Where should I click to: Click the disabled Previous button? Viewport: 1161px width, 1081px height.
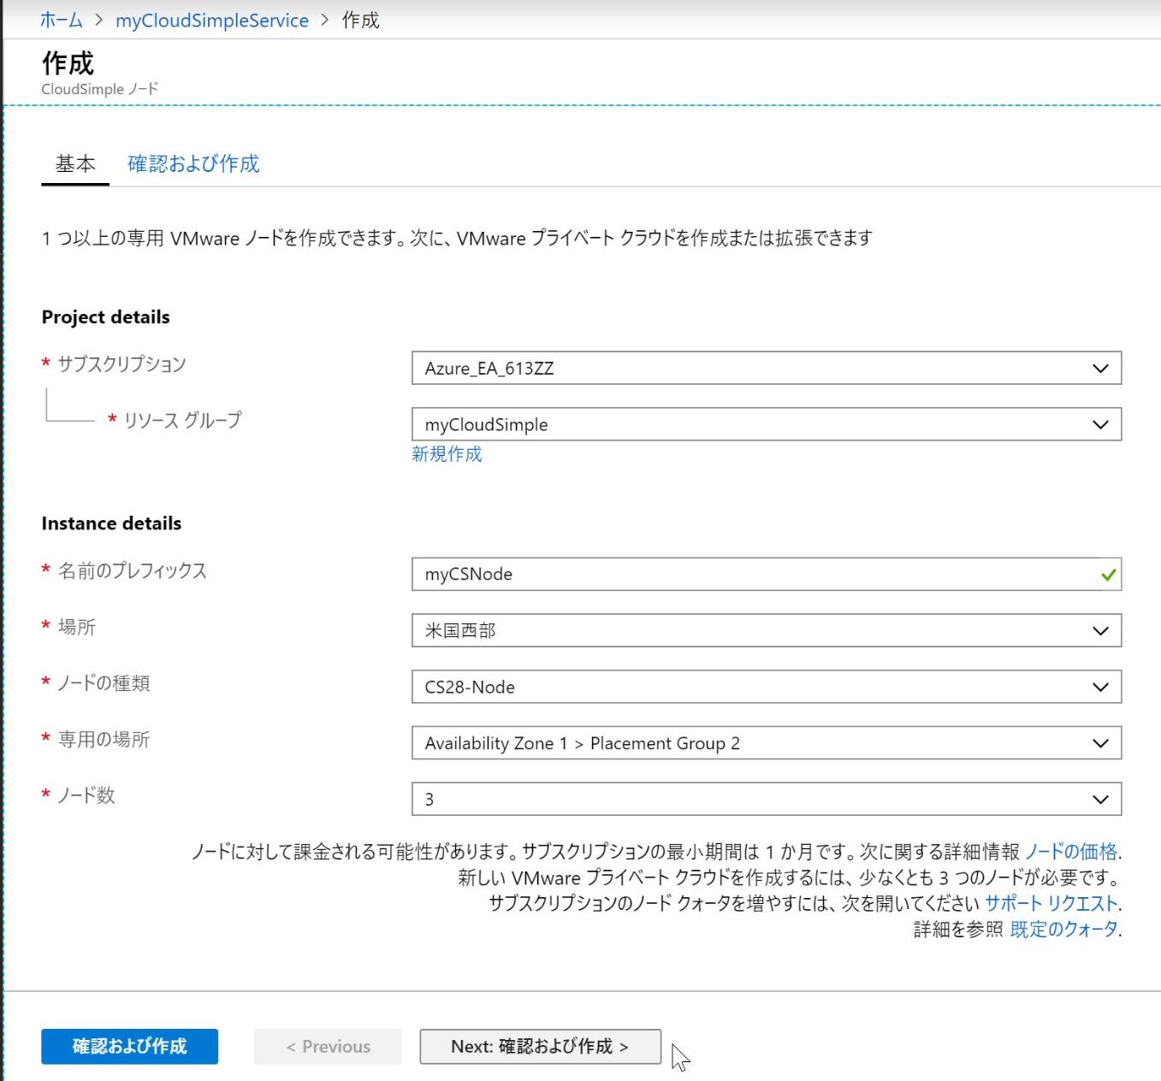pyautogui.click(x=328, y=1046)
